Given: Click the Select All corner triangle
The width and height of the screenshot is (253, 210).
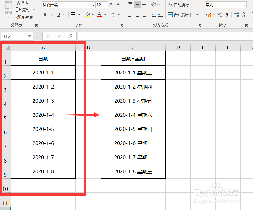Looking at the screenshot, I should tap(7, 48).
